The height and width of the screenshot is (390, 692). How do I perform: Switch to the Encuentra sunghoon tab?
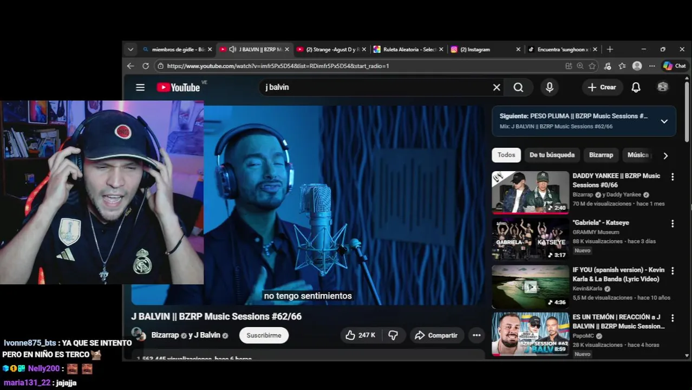tap(563, 49)
